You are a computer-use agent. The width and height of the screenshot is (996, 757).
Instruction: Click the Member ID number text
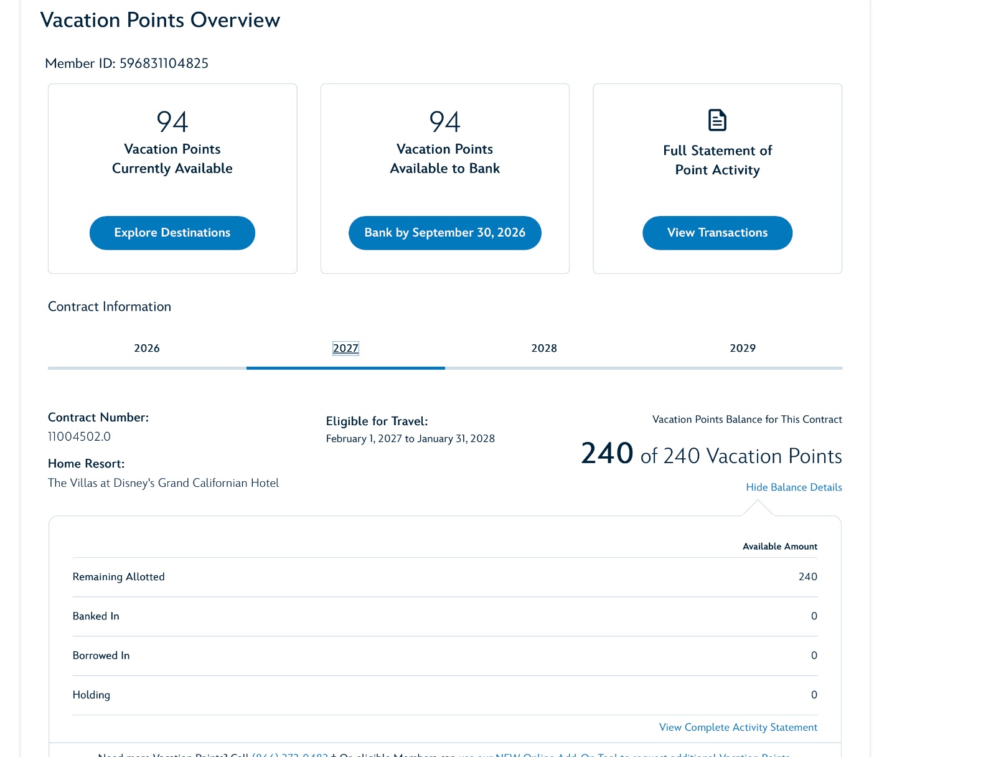[x=164, y=63]
